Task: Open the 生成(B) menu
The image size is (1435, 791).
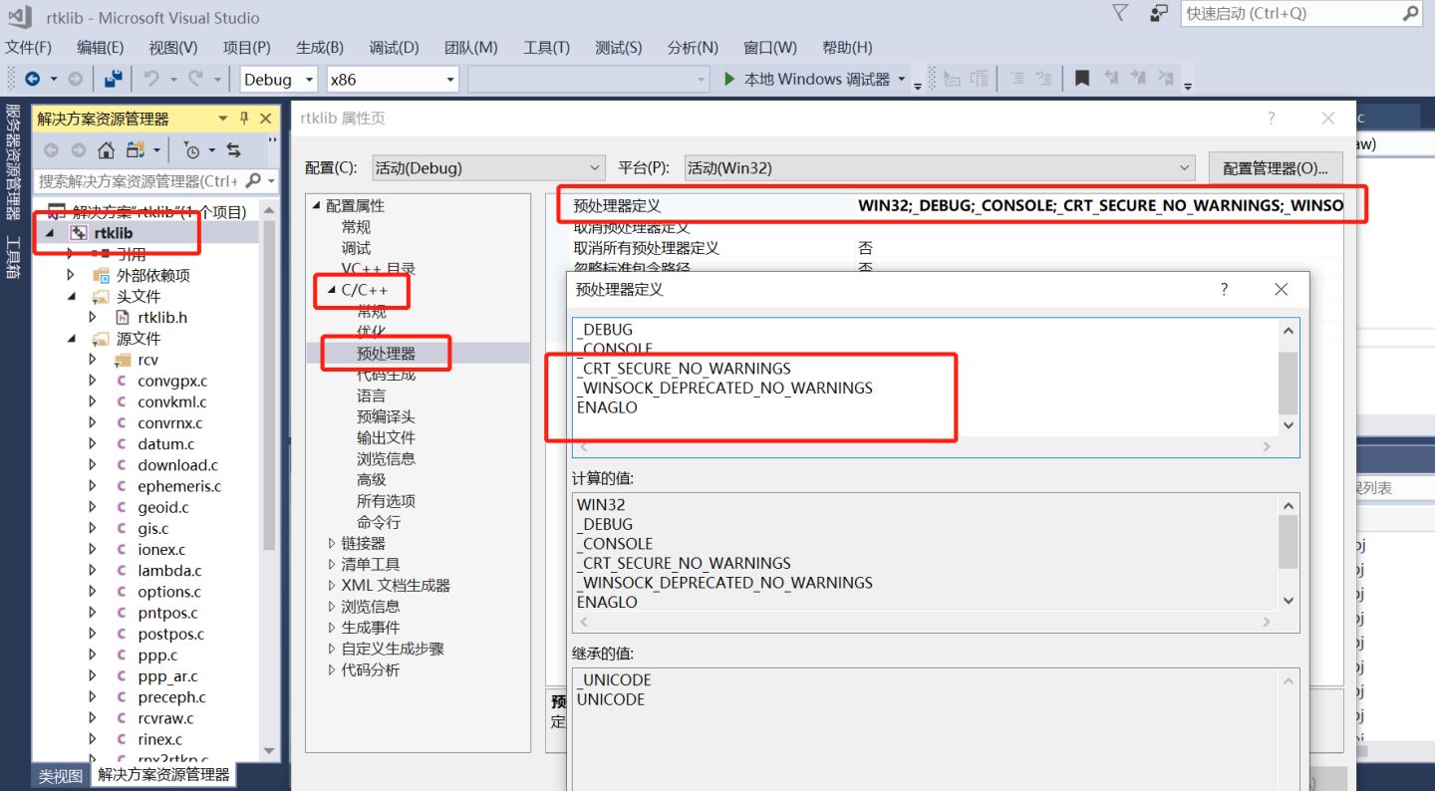Action: (x=320, y=47)
